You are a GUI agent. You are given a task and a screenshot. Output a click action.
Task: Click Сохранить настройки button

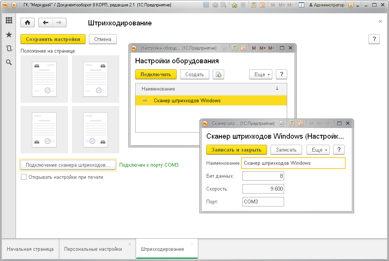click(53, 39)
